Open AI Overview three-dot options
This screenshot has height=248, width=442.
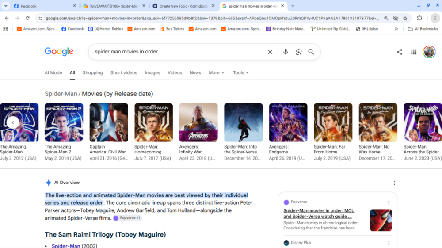tap(394, 183)
